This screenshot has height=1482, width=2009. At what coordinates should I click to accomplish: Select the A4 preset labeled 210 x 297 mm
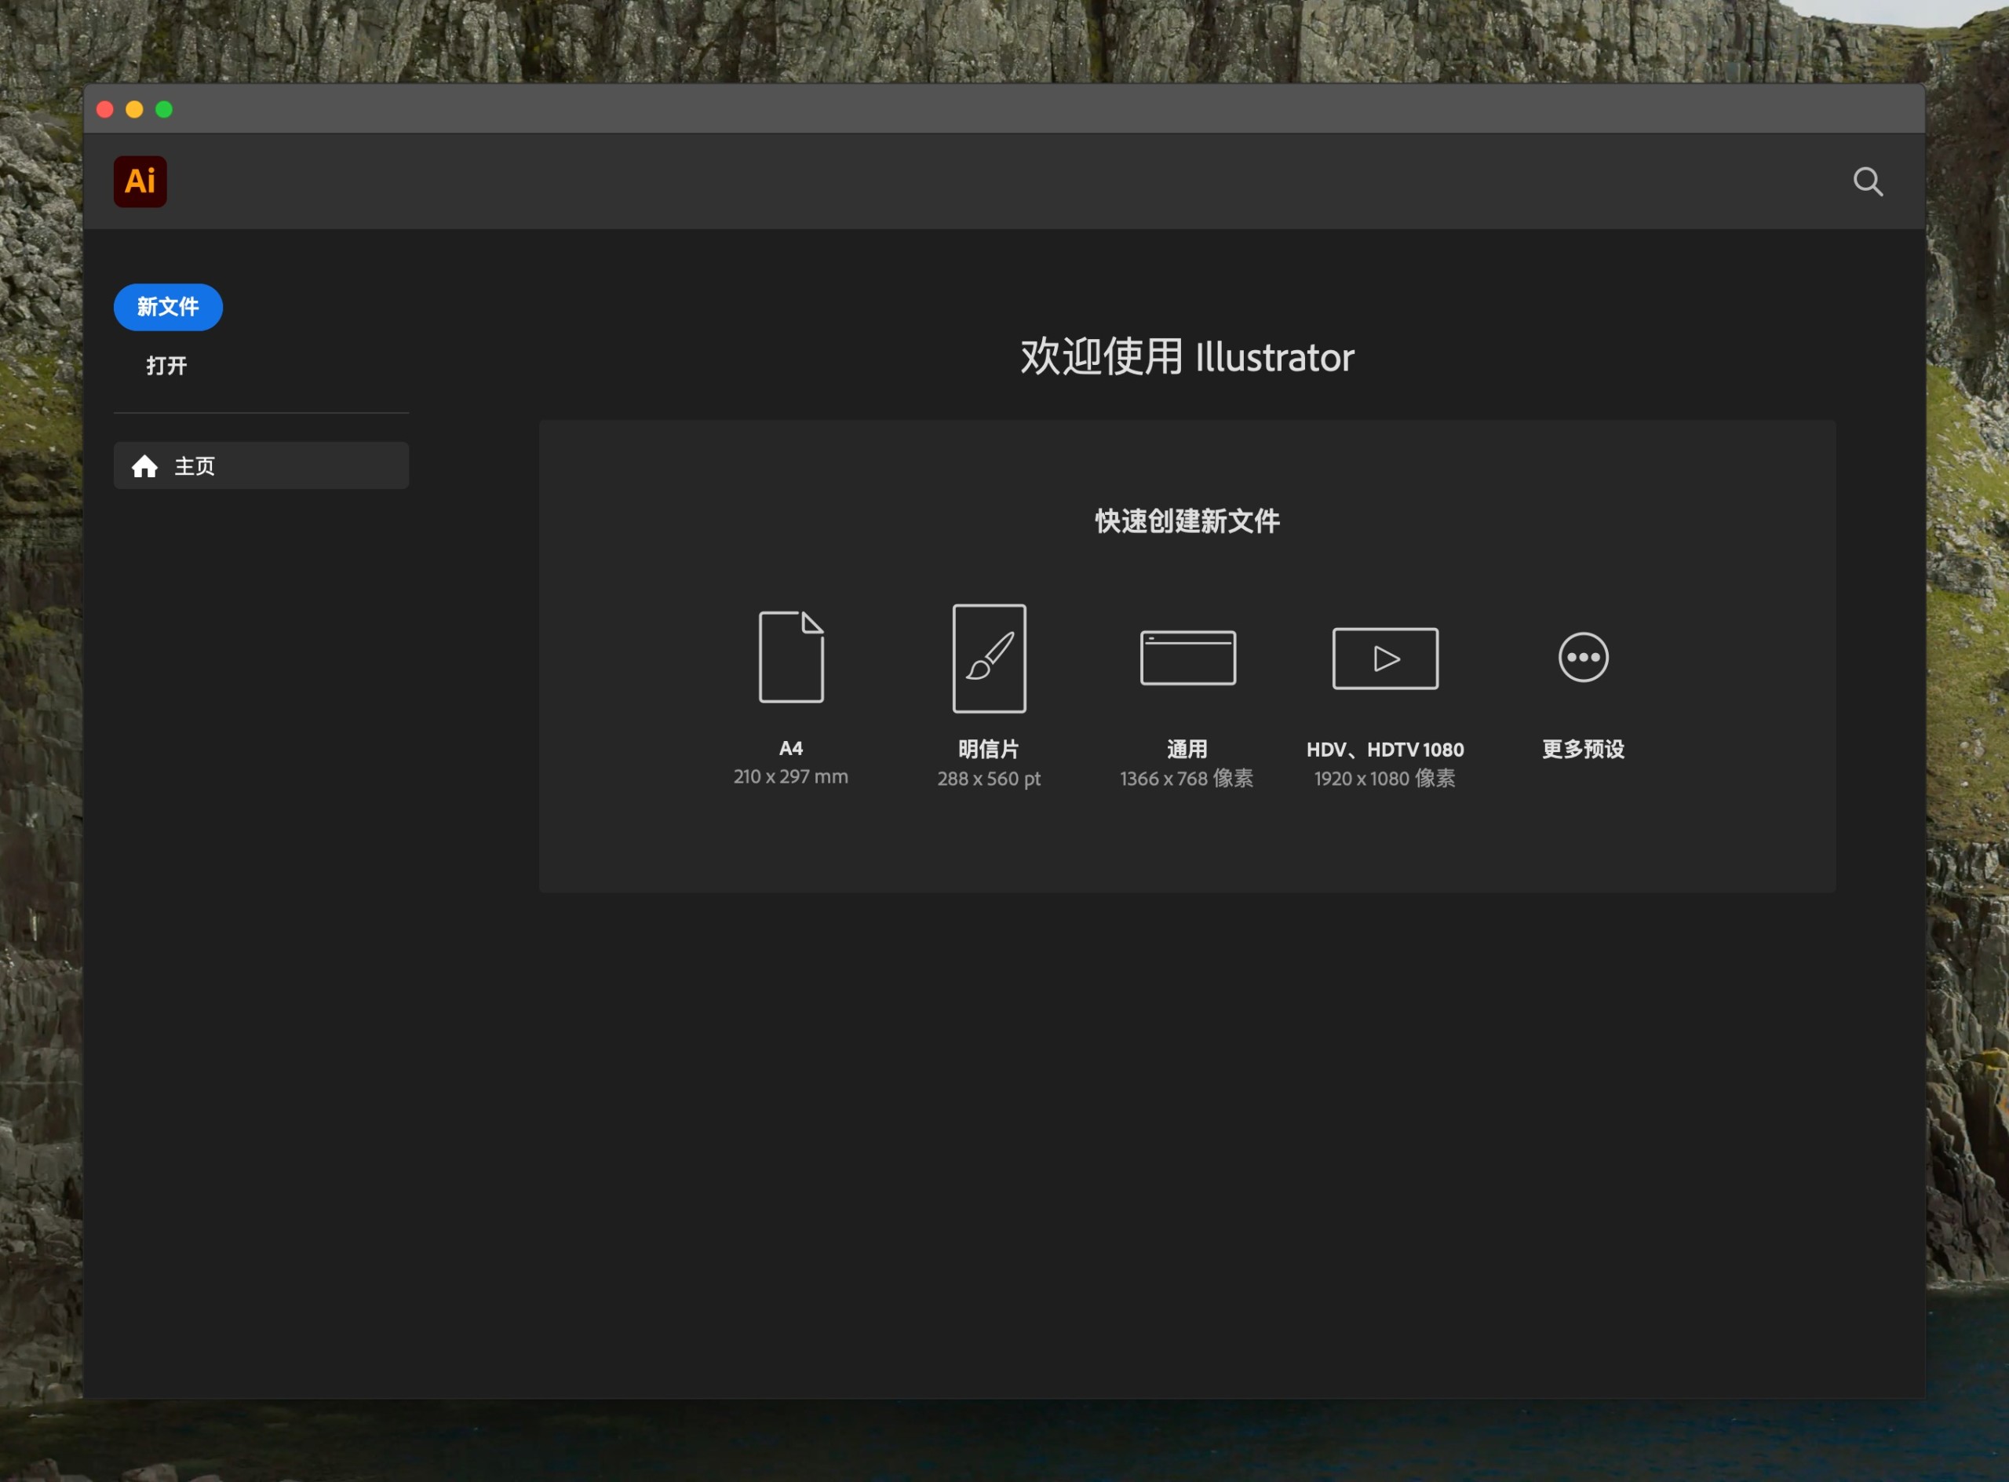pos(792,776)
